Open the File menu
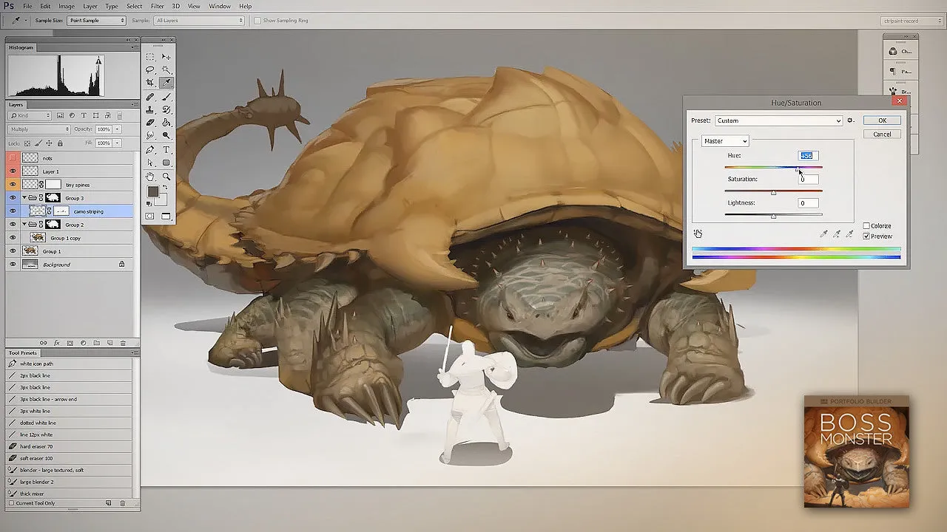 coord(27,6)
